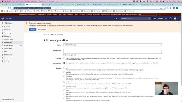182x102 pixels.
Task: Check the openid scope checkbox
Action: coord(64,94)
